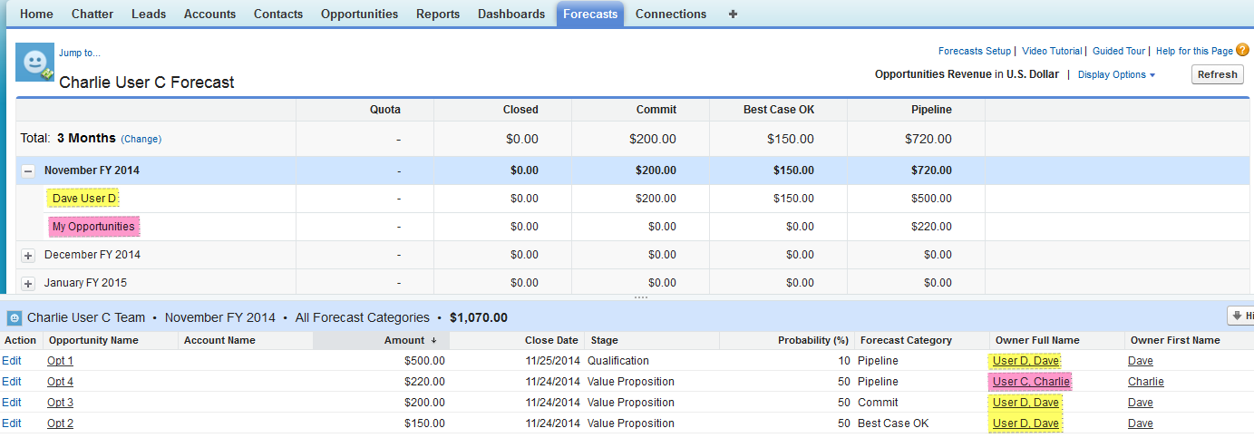The height and width of the screenshot is (438, 1254).
Task: Expand January FY 2015 row
Action: pyautogui.click(x=28, y=283)
